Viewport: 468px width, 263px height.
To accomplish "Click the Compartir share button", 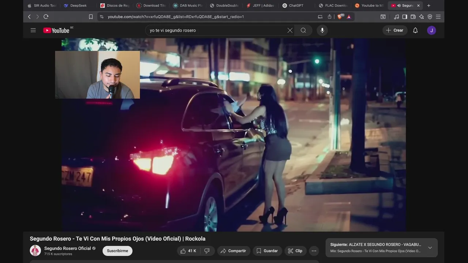I will click(234, 251).
